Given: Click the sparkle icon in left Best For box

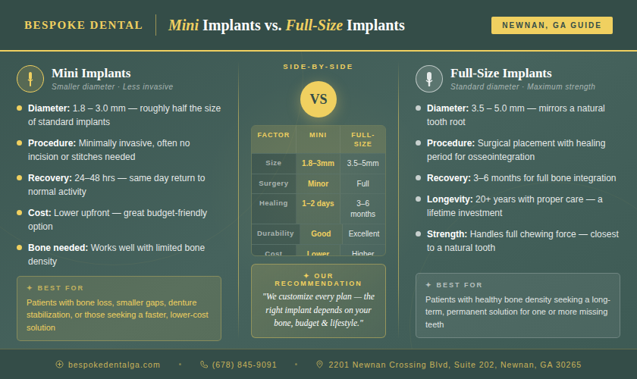Looking at the screenshot, I should (30, 288).
